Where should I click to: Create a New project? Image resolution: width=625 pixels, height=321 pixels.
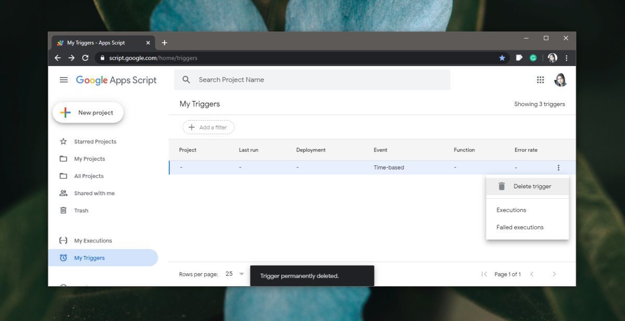coord(87,112)
